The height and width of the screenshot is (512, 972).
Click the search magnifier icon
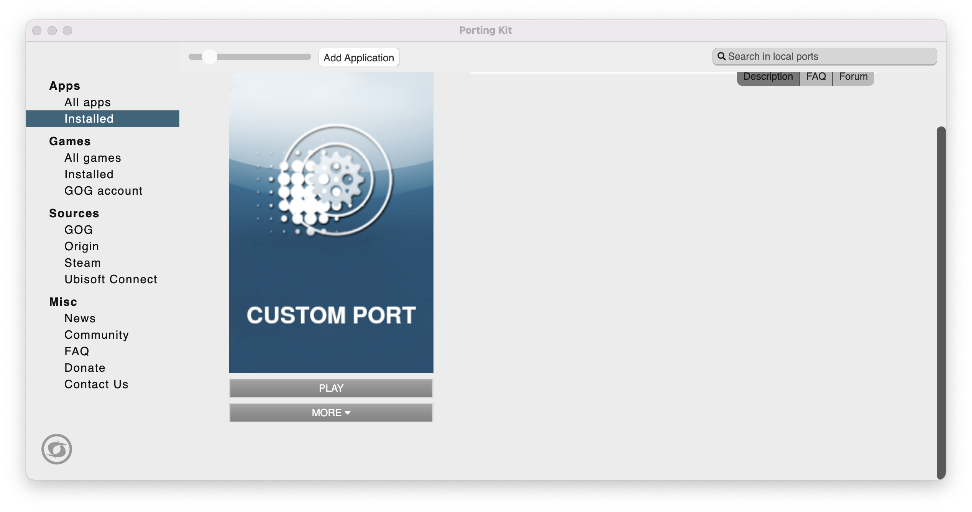pyautogui.click(x=721, y=56)
